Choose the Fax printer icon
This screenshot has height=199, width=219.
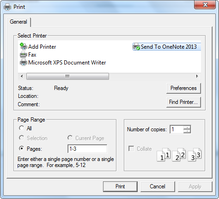(x=24, y=55)
